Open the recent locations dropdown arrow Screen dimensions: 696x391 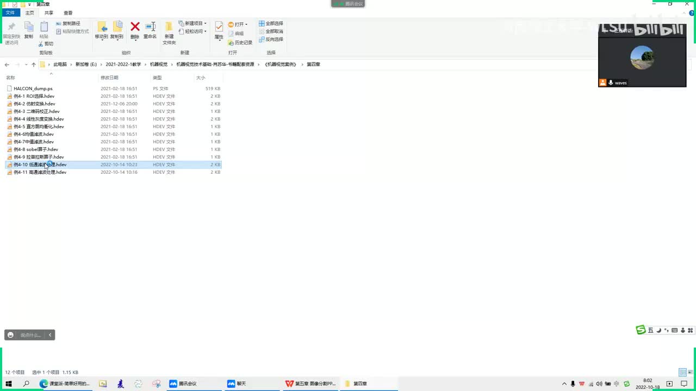(26, 65)
